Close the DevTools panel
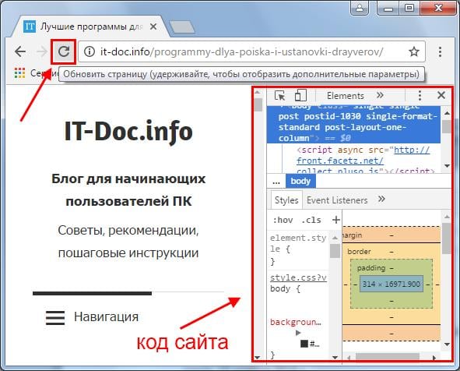Viewport: 460px width, 371px height. pyautogui.click(x=441, y=95)
